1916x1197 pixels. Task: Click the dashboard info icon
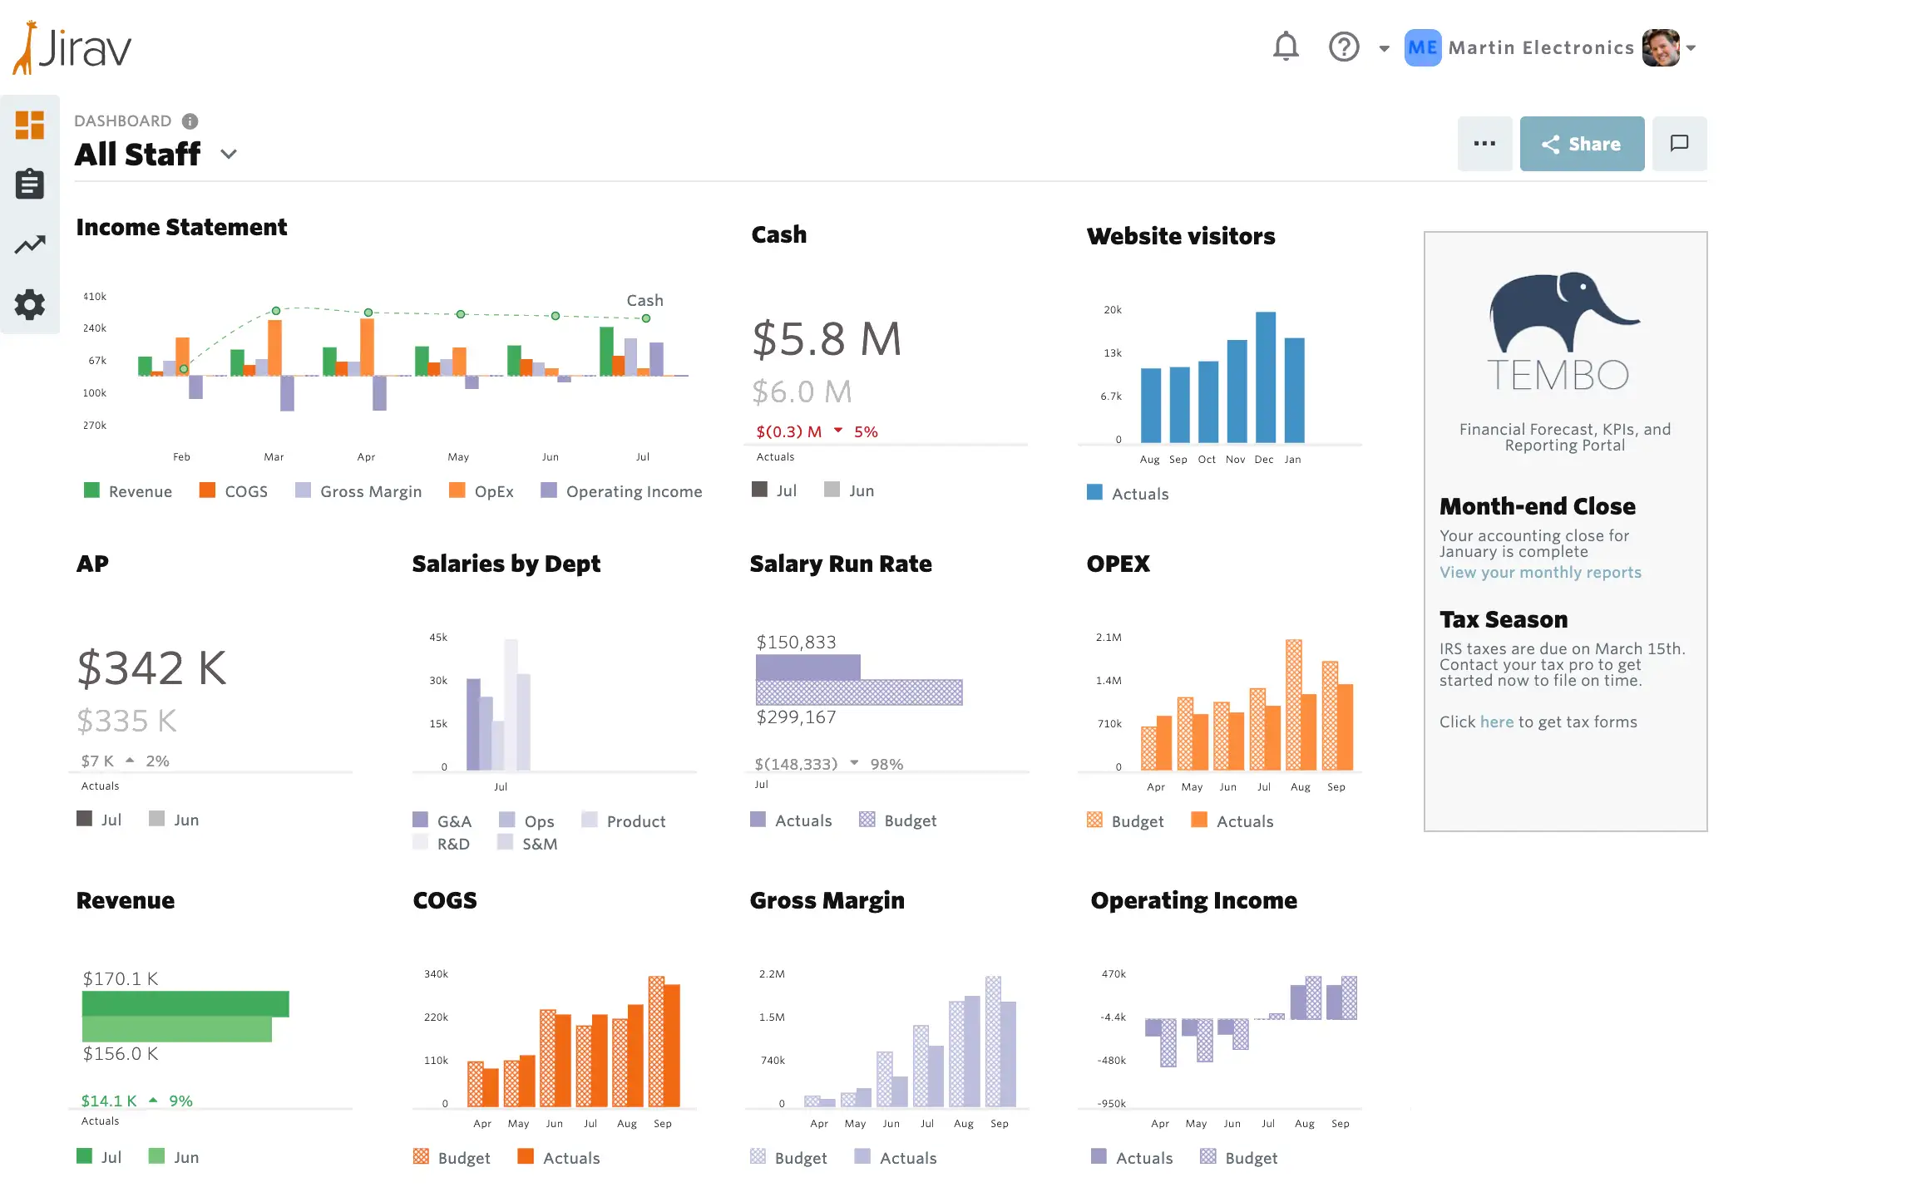(x=190, y=121)
